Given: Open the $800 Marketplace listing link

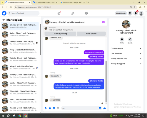Looking at the screenshot, I should pos(61,30).
